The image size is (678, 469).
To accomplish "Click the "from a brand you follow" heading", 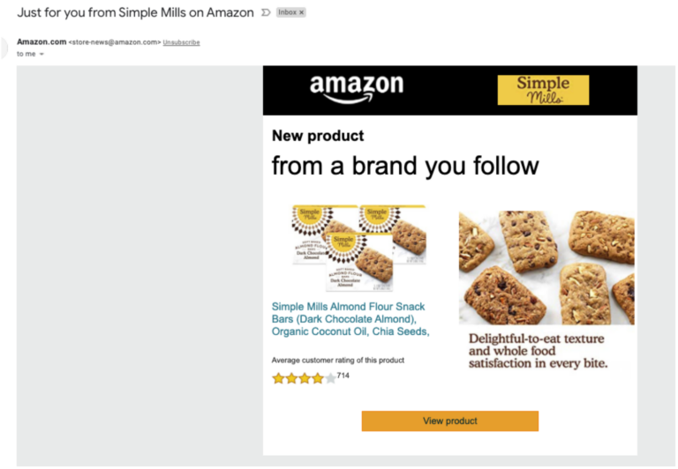I will coord(405,166).
